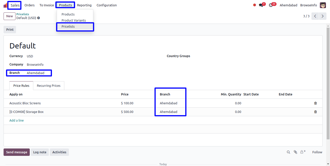The width and height of the screenshot is (330, 166).
Task: Click the gear icon beside Default (USD)
Action: (39, 18)
